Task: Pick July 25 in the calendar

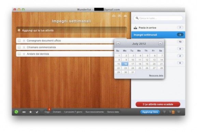Action: [x=139, y=68]
